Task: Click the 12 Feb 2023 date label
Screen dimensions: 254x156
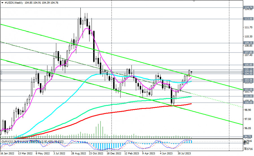Action: pos(132,153)
